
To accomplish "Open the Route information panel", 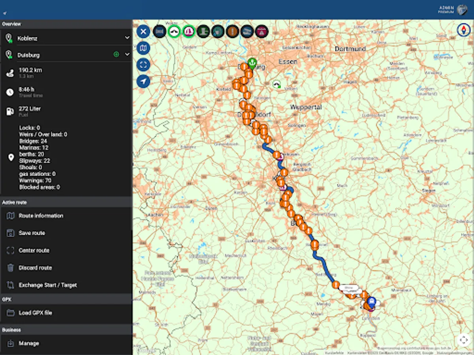I will point(41,216).
